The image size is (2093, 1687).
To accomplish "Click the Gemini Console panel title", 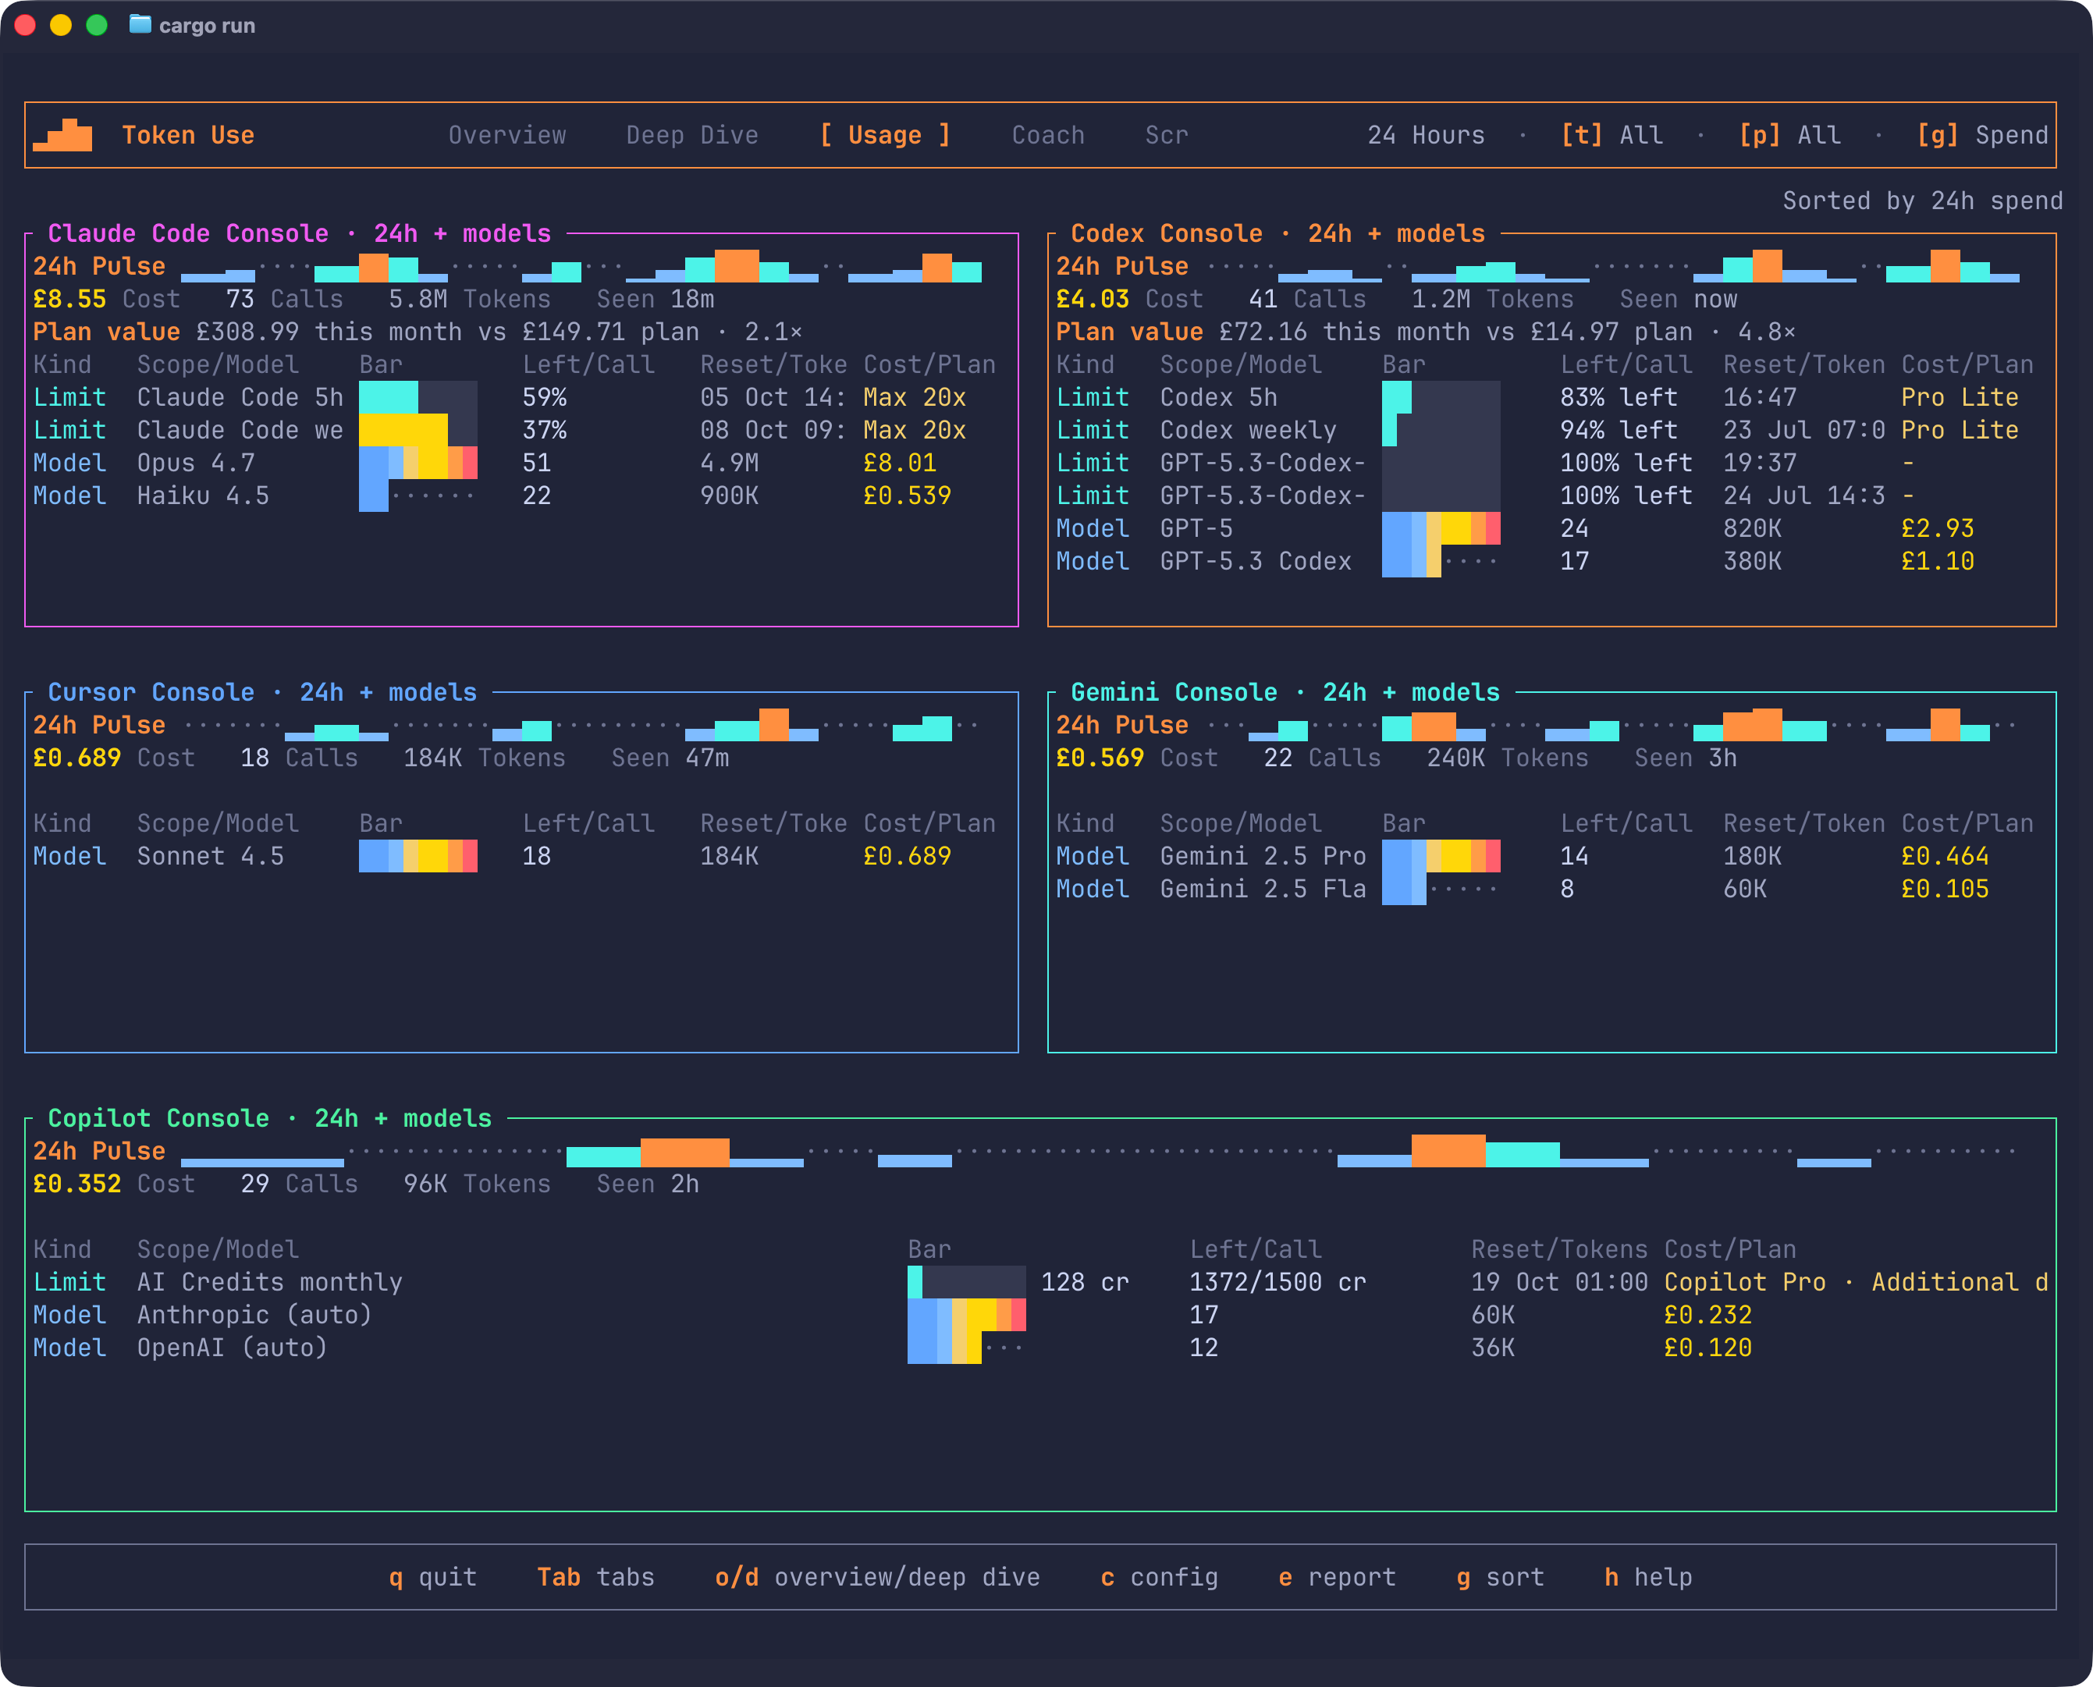I will coord(1285,692).
